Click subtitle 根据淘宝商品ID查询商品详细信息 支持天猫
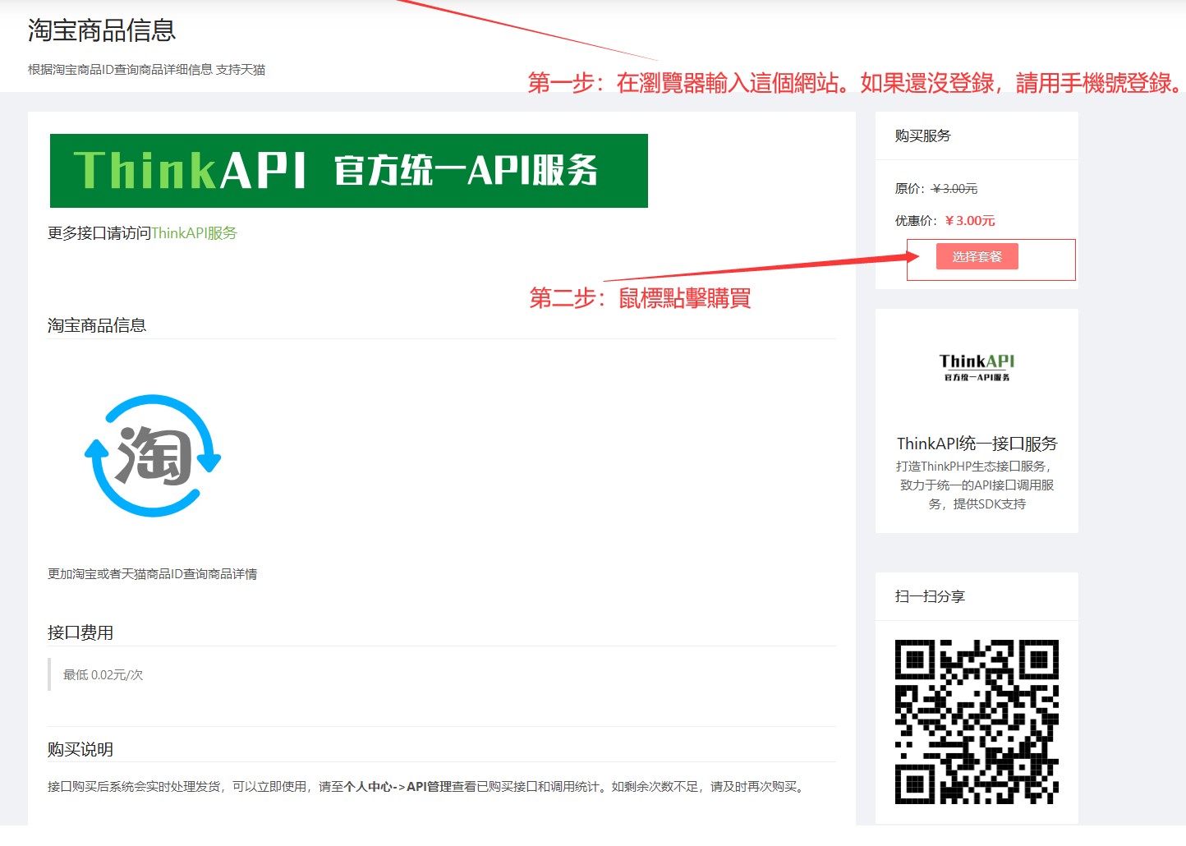This screenshot has height=846, width=1186. click(146, 70)
